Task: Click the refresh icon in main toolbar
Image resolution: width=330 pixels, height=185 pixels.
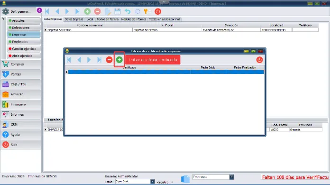Action: pos(137,11)
